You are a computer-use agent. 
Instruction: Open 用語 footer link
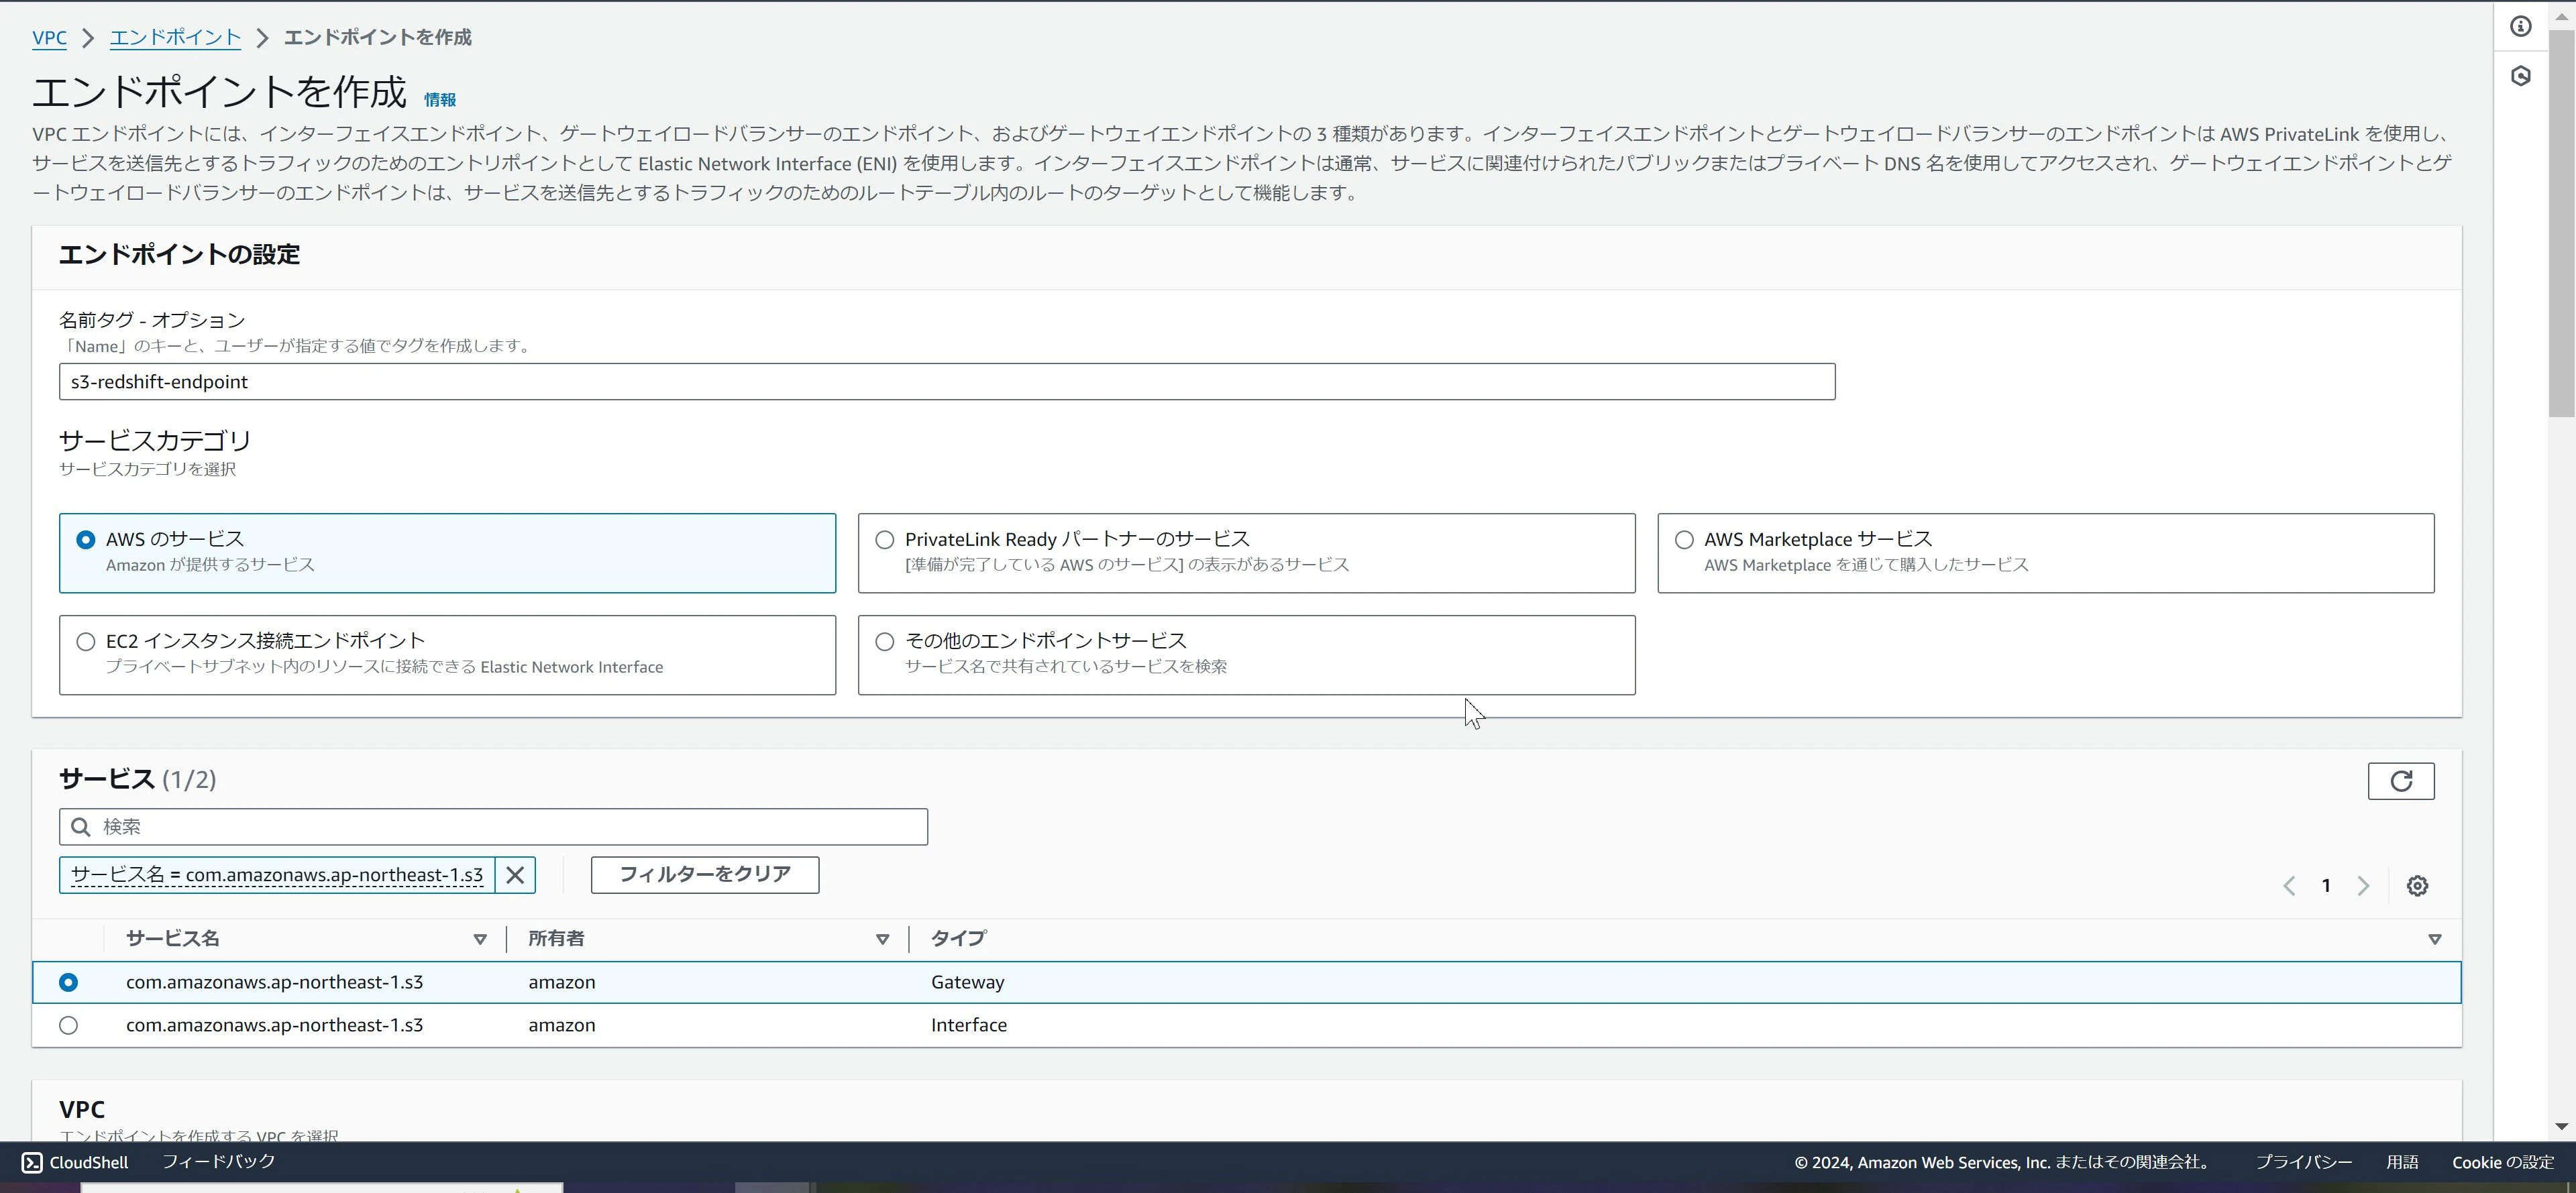point(2402,1162)
